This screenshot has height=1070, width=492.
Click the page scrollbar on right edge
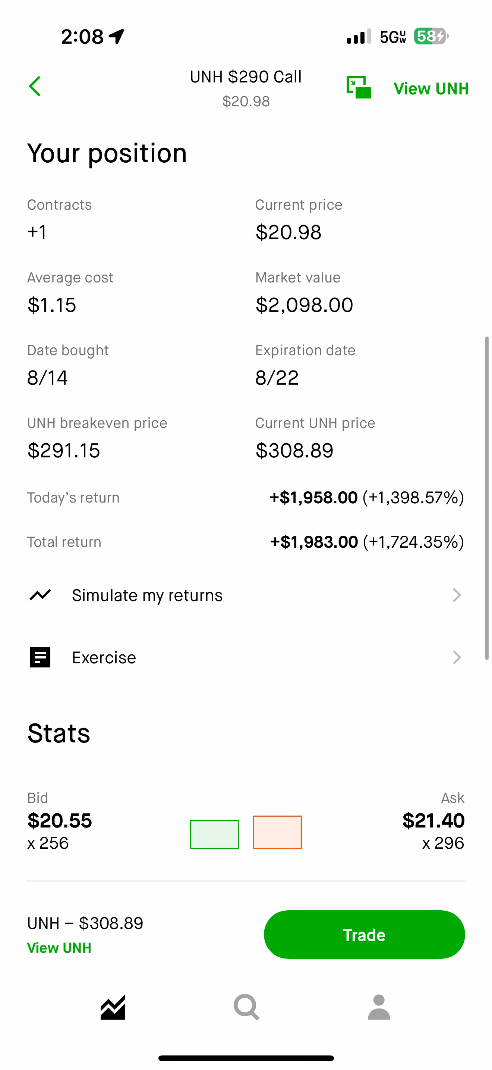pos(487,498)
